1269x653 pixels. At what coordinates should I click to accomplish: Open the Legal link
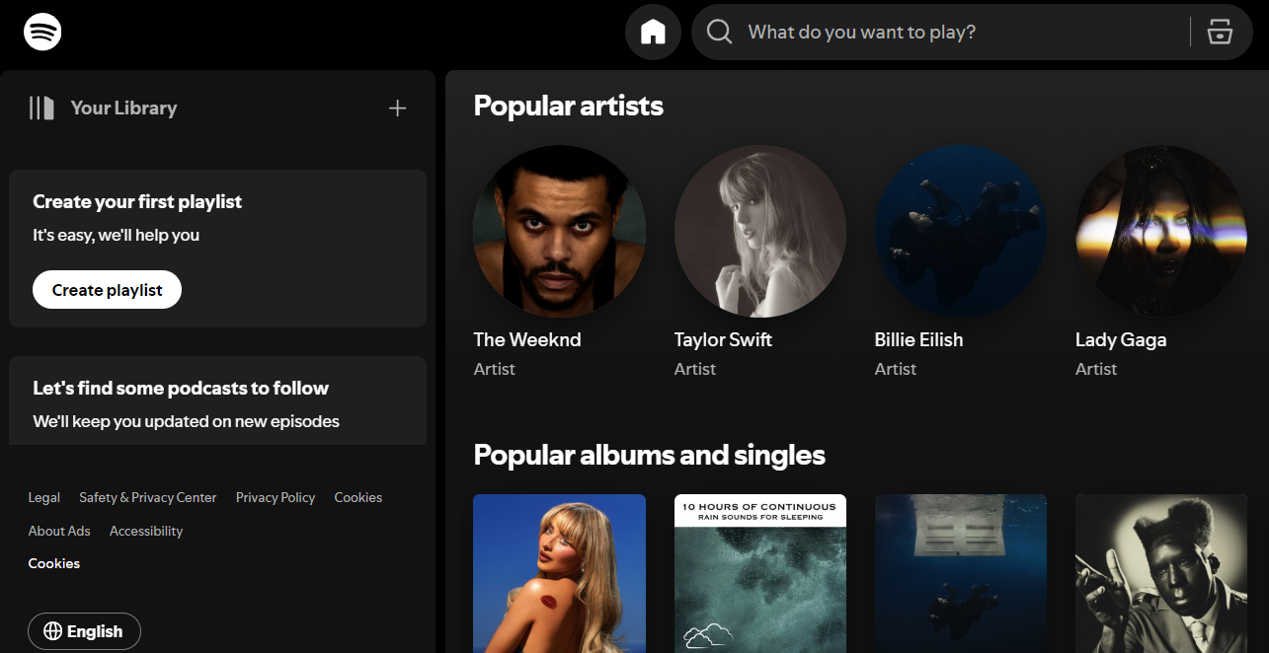click(x=43, y=497)
